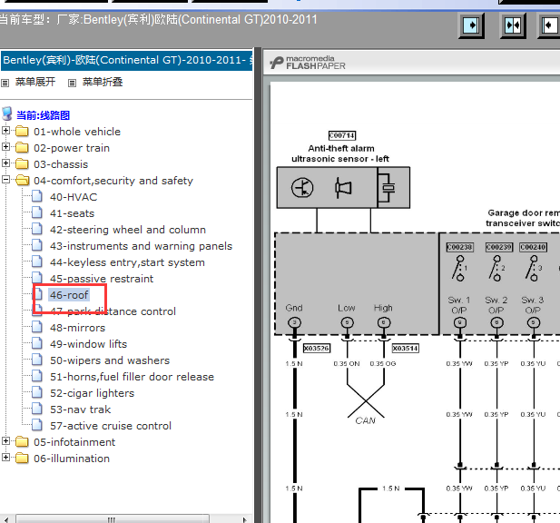Click page icon beside 52-cigar lighters
560x523 pixels.
coord(37,392)
